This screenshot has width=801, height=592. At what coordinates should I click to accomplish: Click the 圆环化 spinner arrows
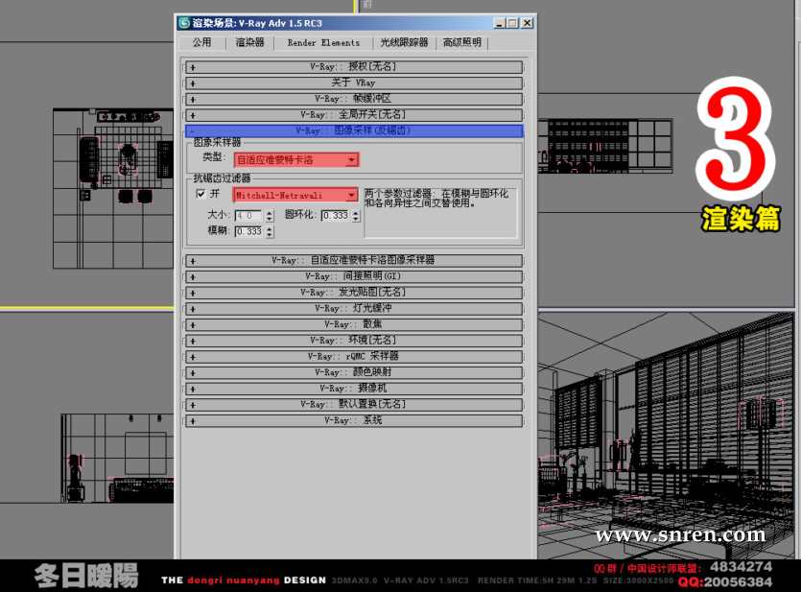(356, 216)
